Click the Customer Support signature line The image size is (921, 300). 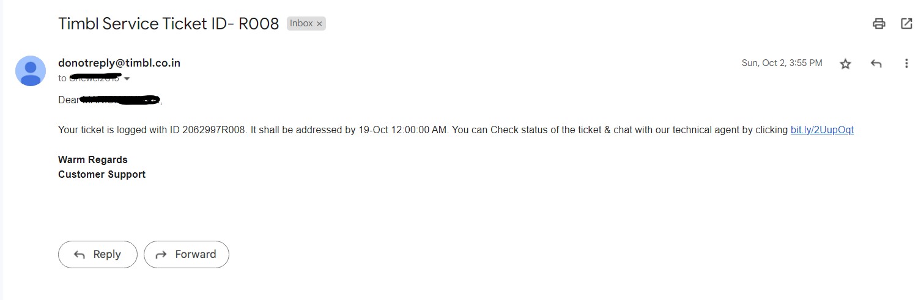(102, 175)
